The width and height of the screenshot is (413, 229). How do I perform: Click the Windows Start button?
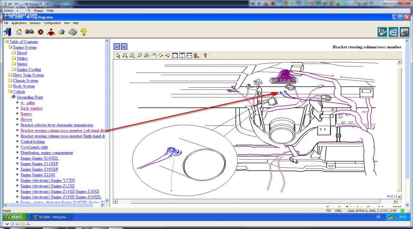[x=15, y=217]
